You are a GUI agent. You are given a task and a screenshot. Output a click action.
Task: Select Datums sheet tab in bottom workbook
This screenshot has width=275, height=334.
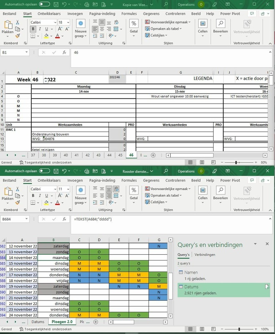point(38,322)
